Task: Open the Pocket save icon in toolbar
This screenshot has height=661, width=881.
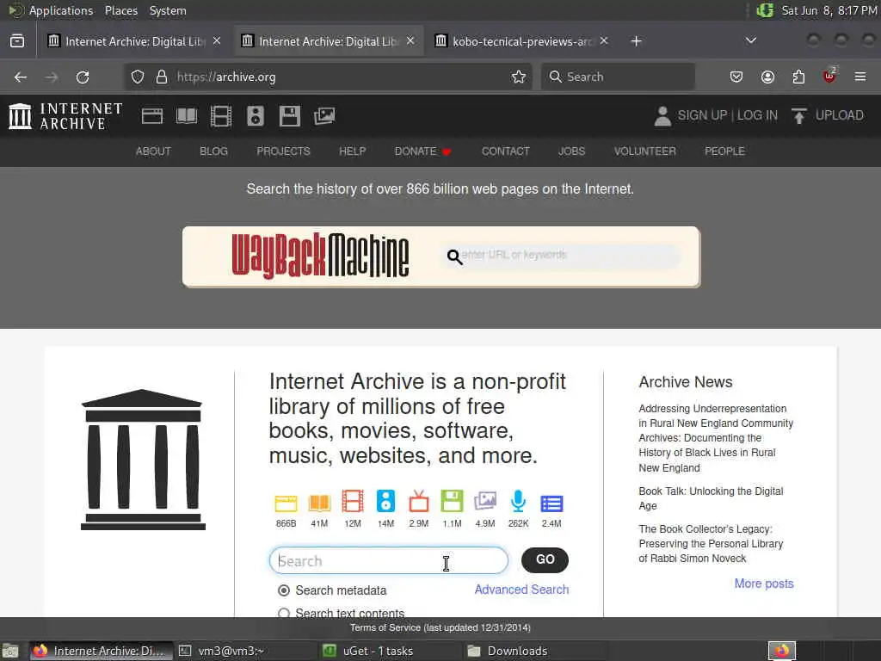Action: pos(736,77)
